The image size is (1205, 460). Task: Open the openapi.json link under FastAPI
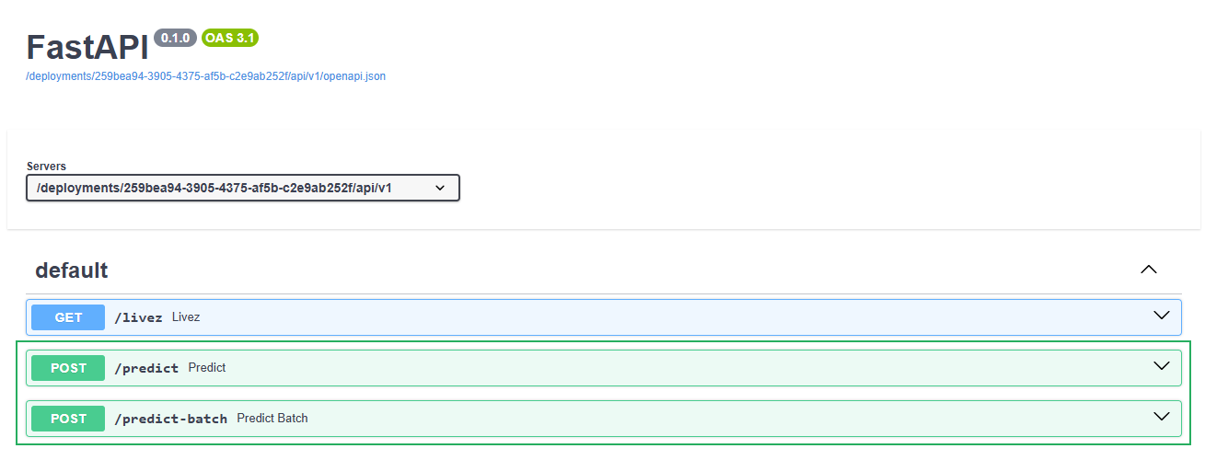coord(206,76)
